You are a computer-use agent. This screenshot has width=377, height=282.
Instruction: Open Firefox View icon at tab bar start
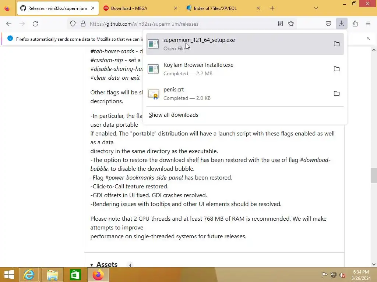pyautogui.click(x=7, y=8)
